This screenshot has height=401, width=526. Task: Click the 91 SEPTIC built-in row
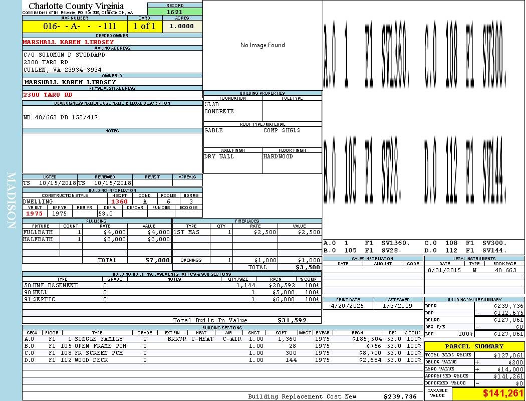172,300
